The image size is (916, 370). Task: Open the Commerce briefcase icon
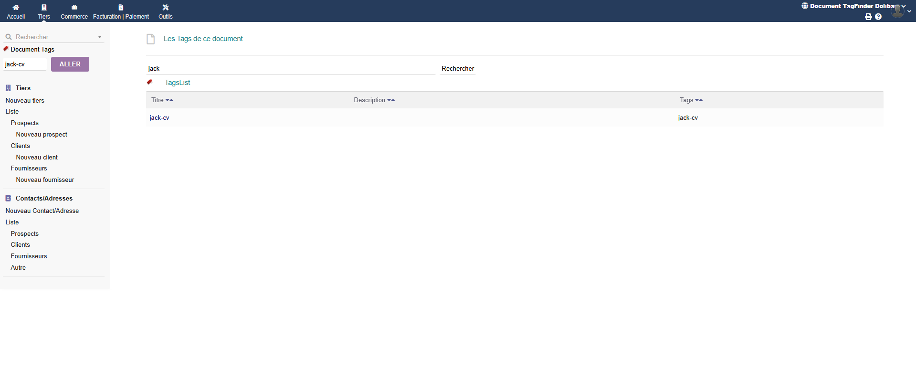tap(74, 8)
